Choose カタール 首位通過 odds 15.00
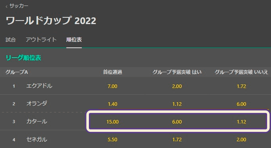This screenshot has height=148, width=271. (113, 122)
